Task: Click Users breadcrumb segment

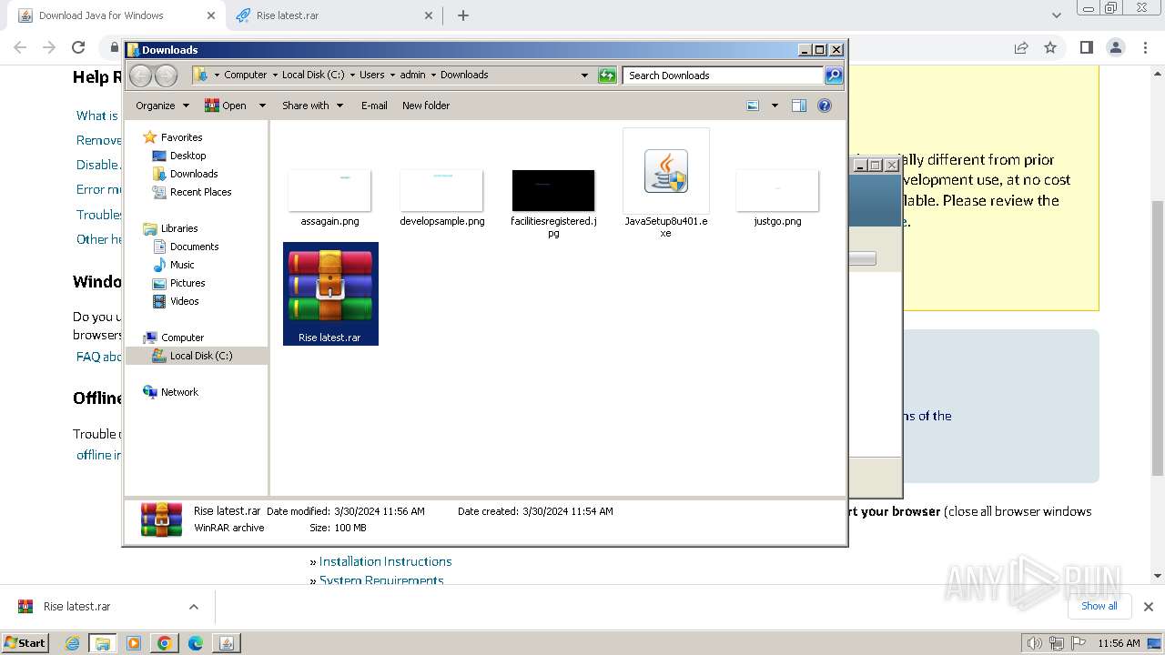Action: (371, 76)
